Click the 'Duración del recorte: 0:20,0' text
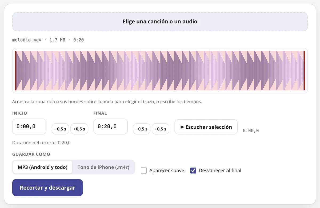 pyautogui.click(x=41, y=143)
